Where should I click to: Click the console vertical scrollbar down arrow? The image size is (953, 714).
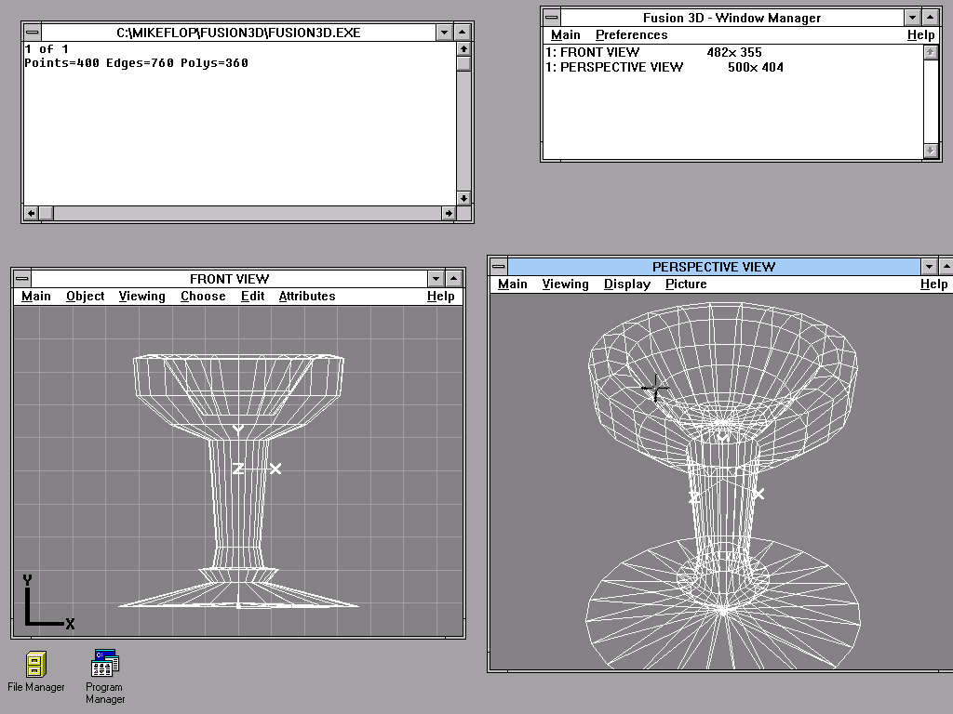tap(463, 197)
